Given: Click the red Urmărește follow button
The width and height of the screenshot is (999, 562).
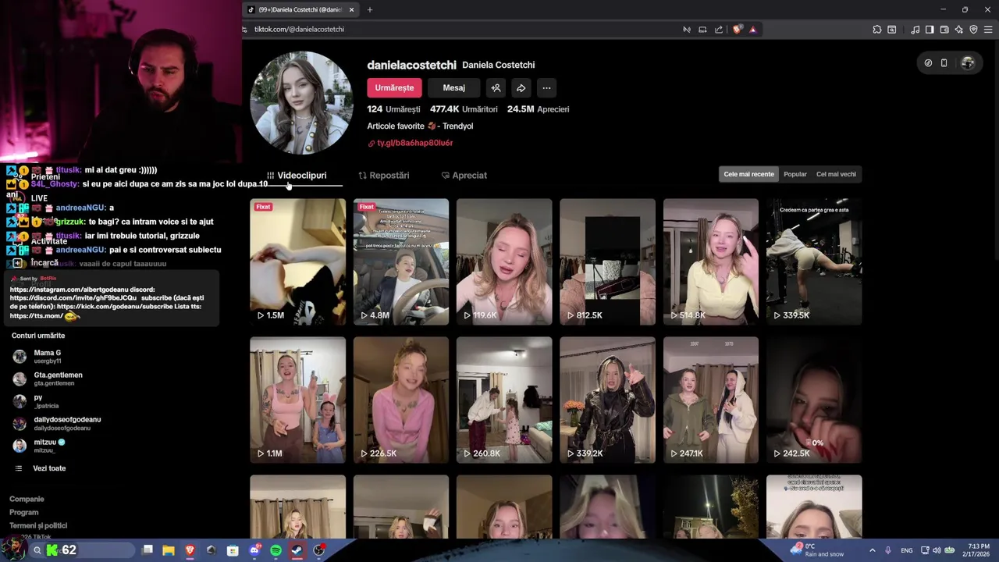Looking at the screenshot, I should click(394, 88).
